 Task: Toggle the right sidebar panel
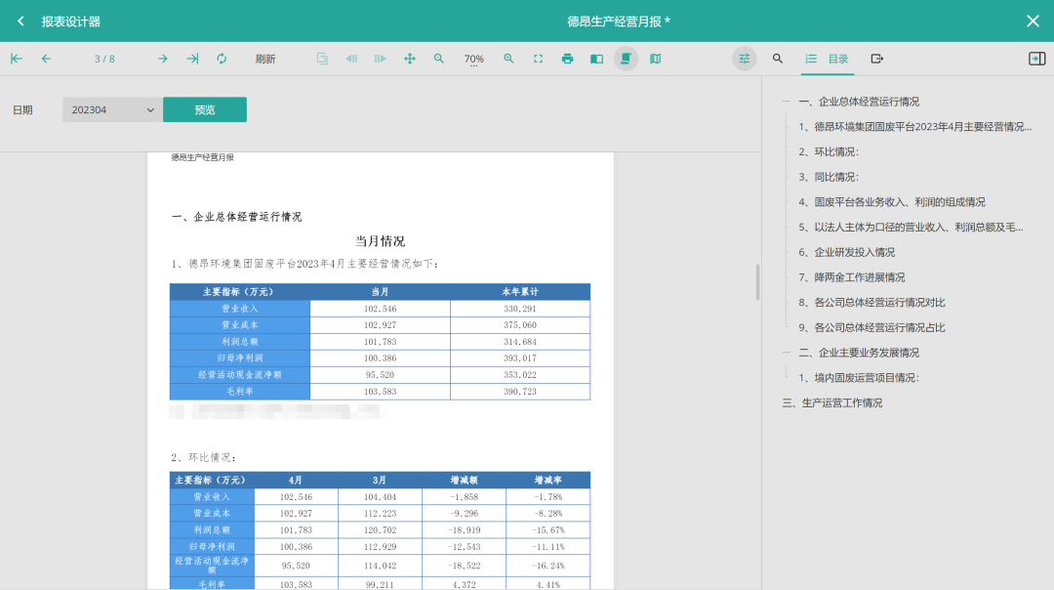1036,59
